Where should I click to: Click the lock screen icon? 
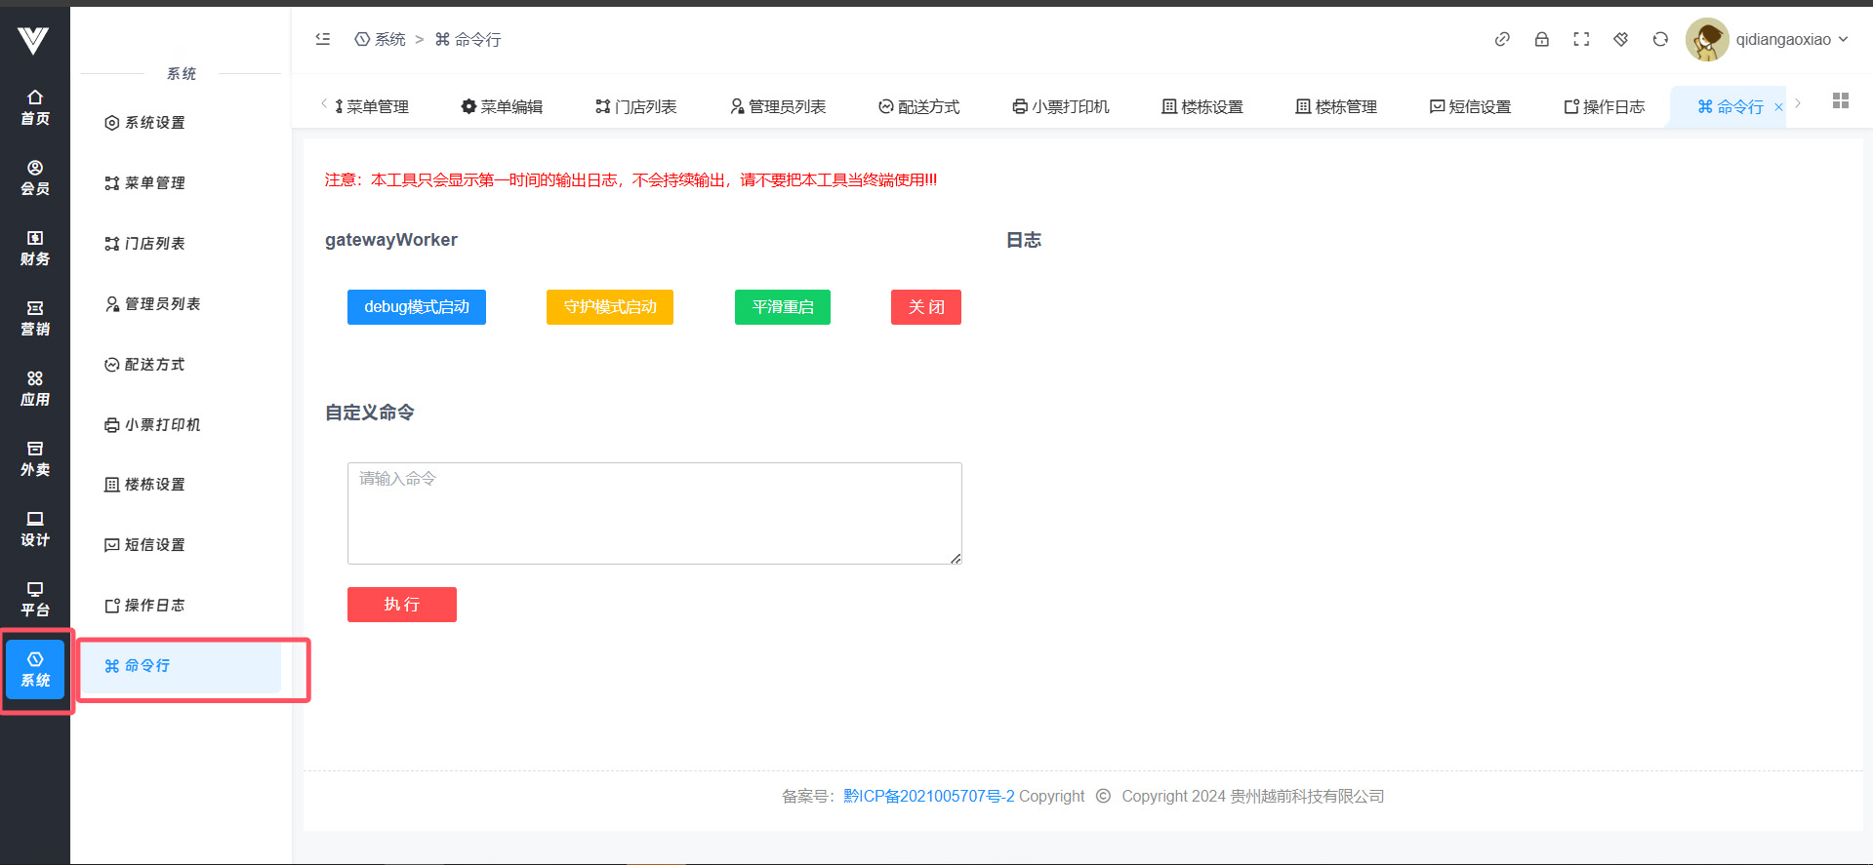click(x=1541, y=39)
